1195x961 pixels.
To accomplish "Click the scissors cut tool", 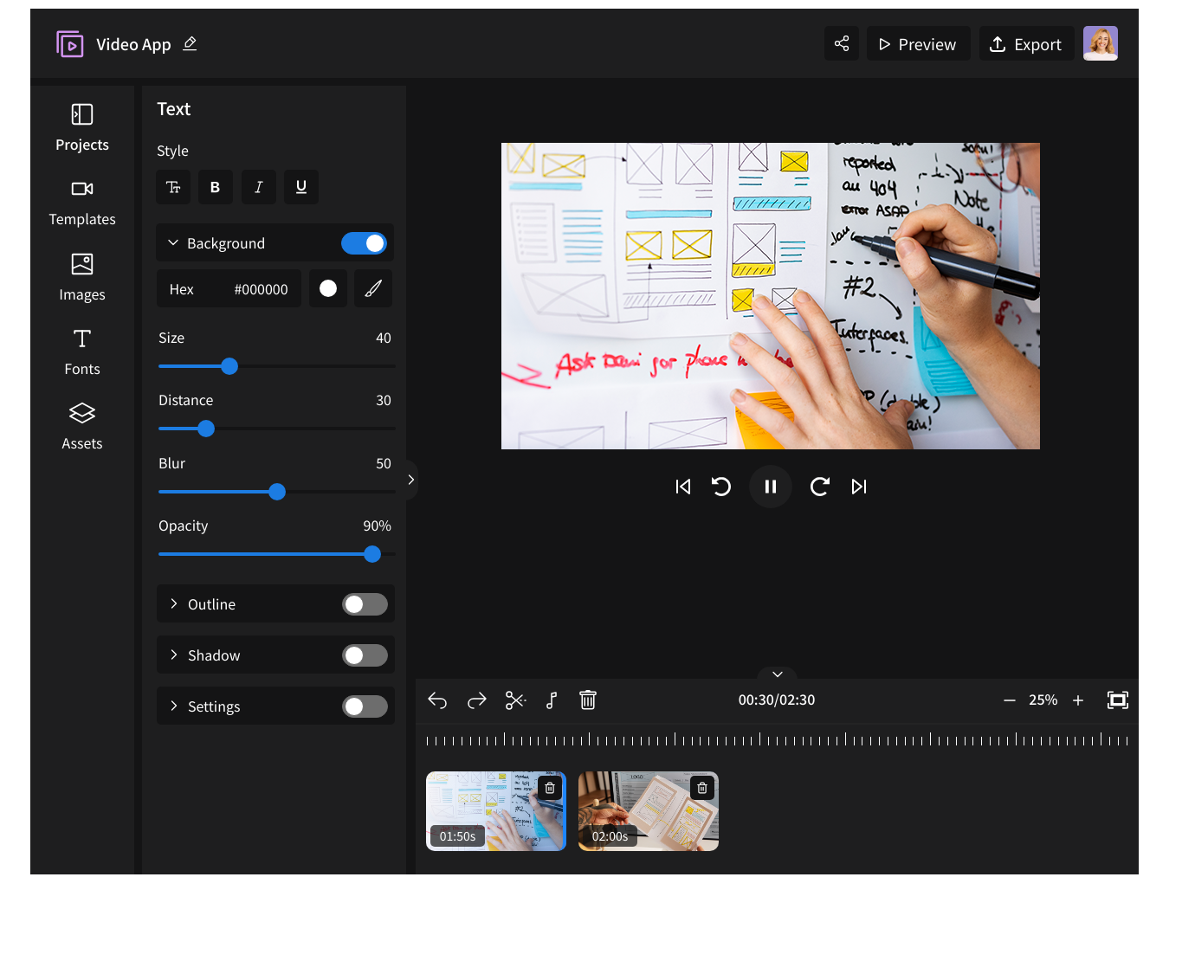I will click(x=515, y=700).
